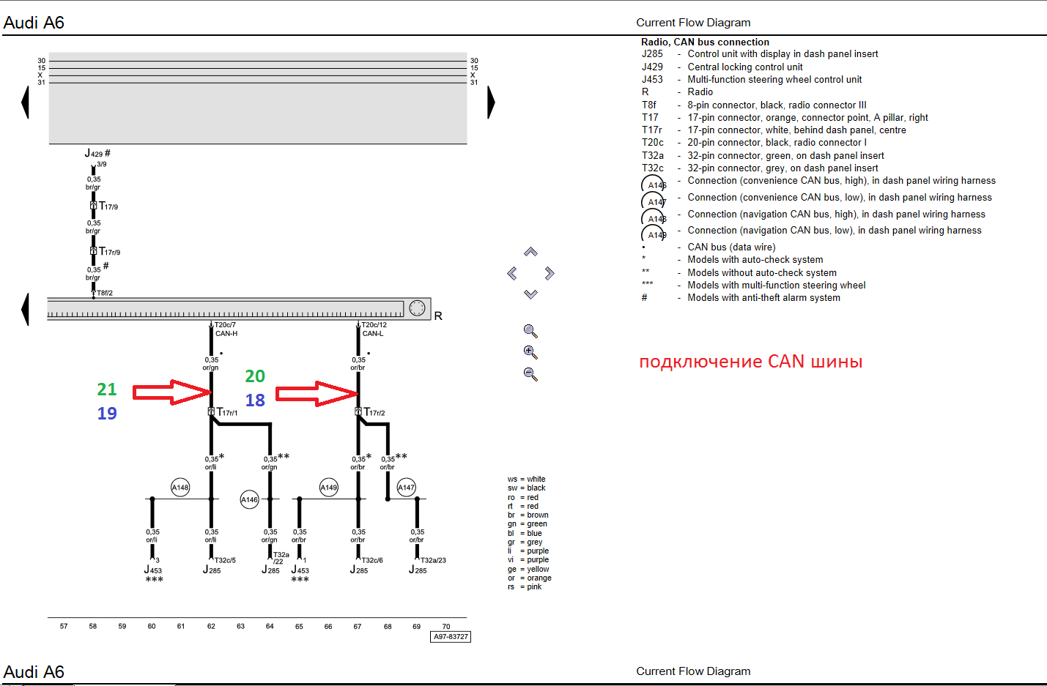
Task: Click the T32c/5 pin label
Action: [x=225, y=560]
